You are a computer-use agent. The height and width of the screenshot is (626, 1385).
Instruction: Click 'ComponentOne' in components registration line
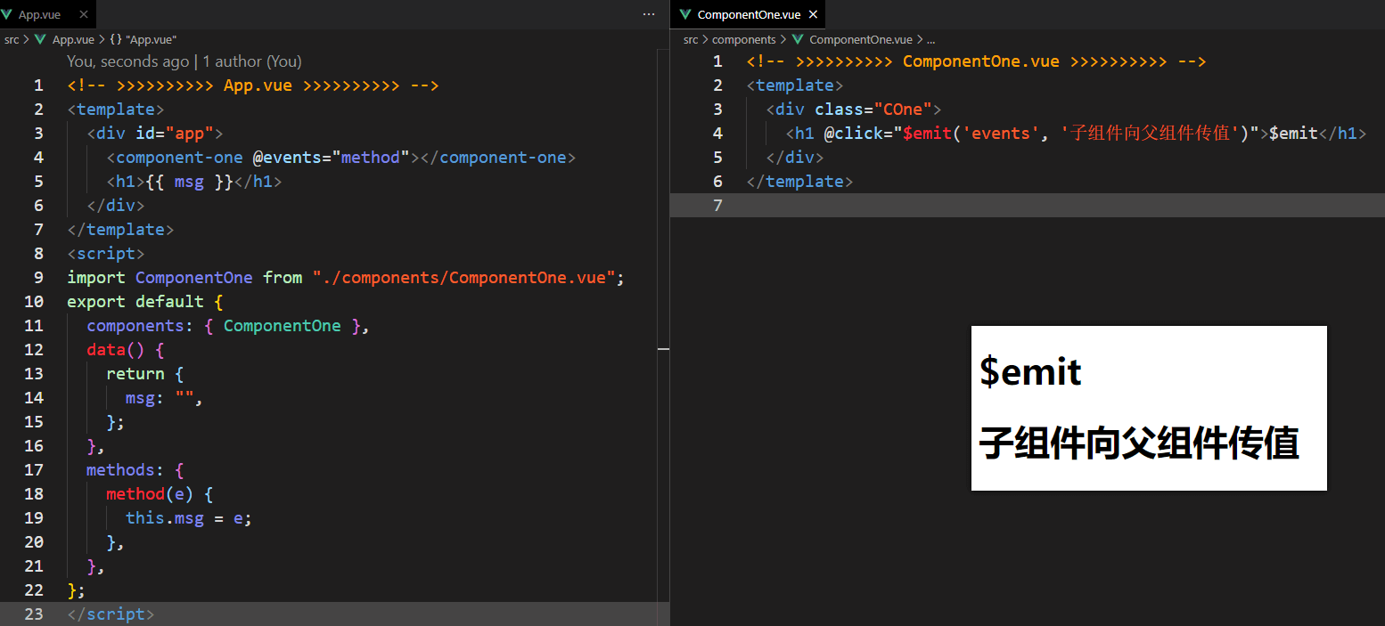click(283, 326)
